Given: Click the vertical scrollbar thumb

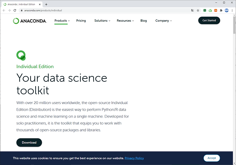Looking at the screenshot, I should click(234, 25).
